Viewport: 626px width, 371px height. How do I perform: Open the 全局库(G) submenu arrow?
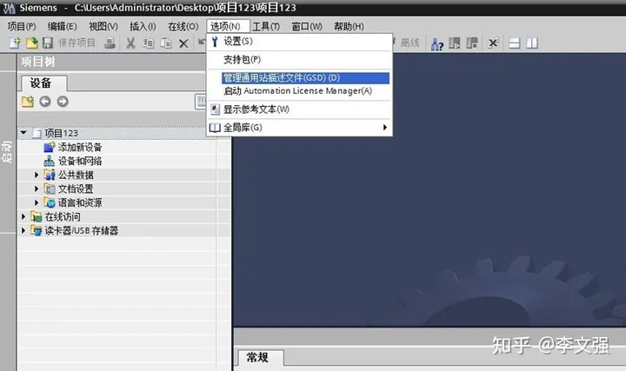[x=385, y=127]
